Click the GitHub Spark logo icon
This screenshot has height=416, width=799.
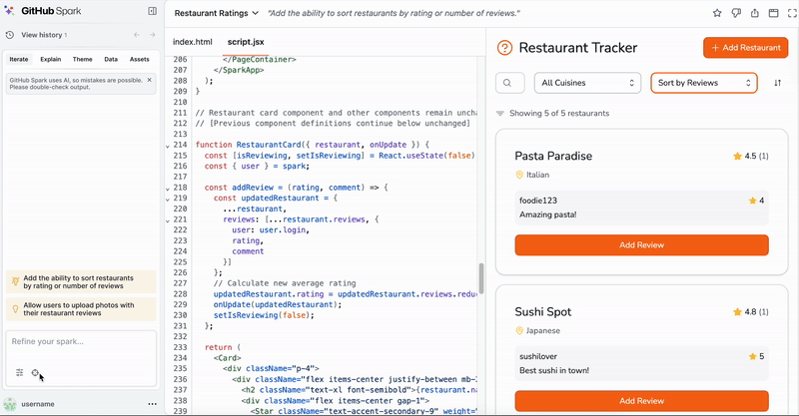coord(9,11)
